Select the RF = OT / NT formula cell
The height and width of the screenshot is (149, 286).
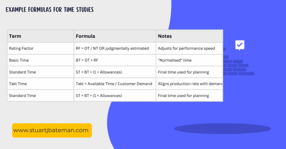point(112,48)
